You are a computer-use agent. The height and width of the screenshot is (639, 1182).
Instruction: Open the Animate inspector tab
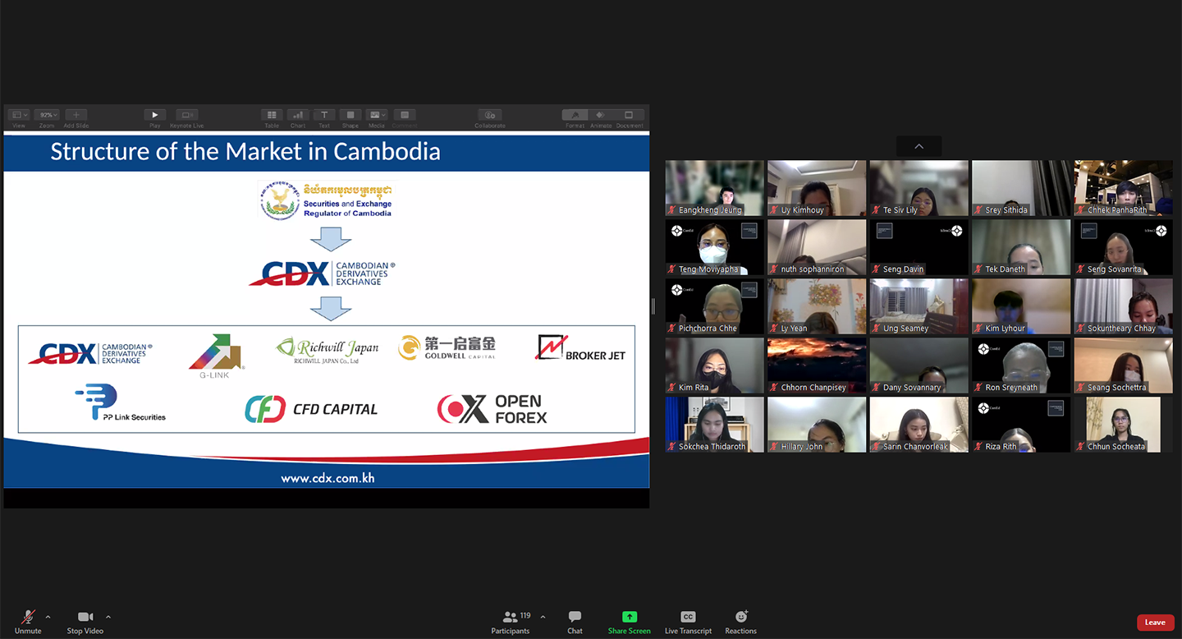click(x=601, y=115)
